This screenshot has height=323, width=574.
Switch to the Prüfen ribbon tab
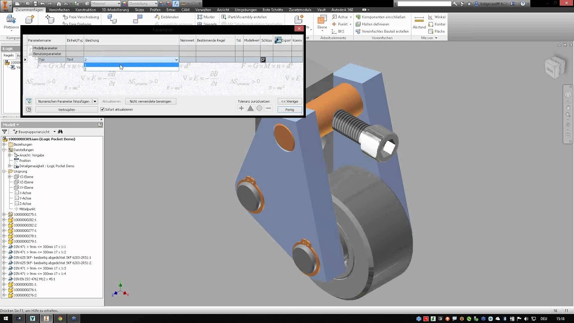(155, 10)
